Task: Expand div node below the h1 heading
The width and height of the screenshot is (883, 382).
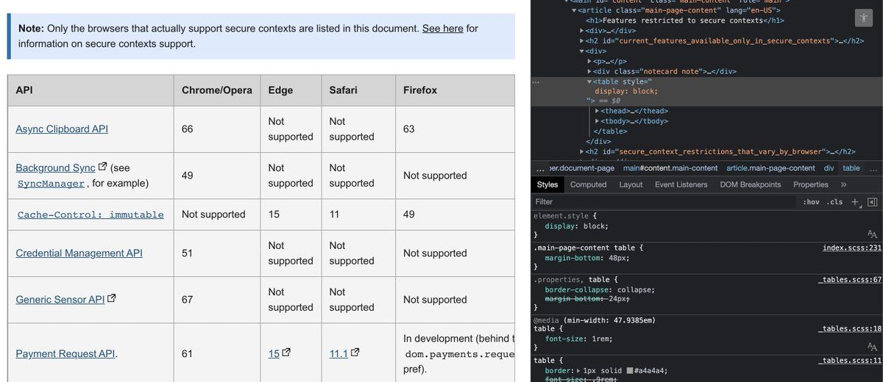Action: 582,31
